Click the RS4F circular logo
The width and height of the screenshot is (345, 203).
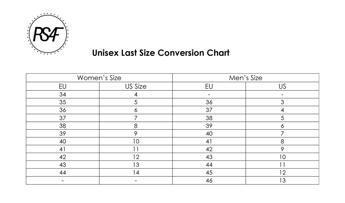click(48, 34)
